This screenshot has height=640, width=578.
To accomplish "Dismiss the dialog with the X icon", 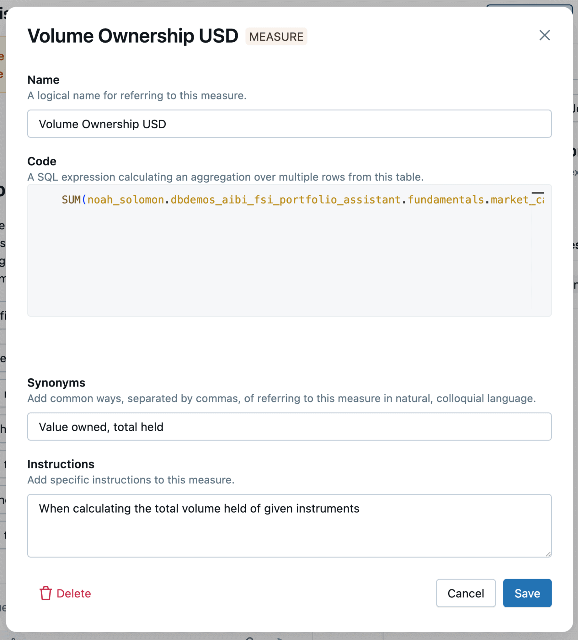I will pos(544,36).
